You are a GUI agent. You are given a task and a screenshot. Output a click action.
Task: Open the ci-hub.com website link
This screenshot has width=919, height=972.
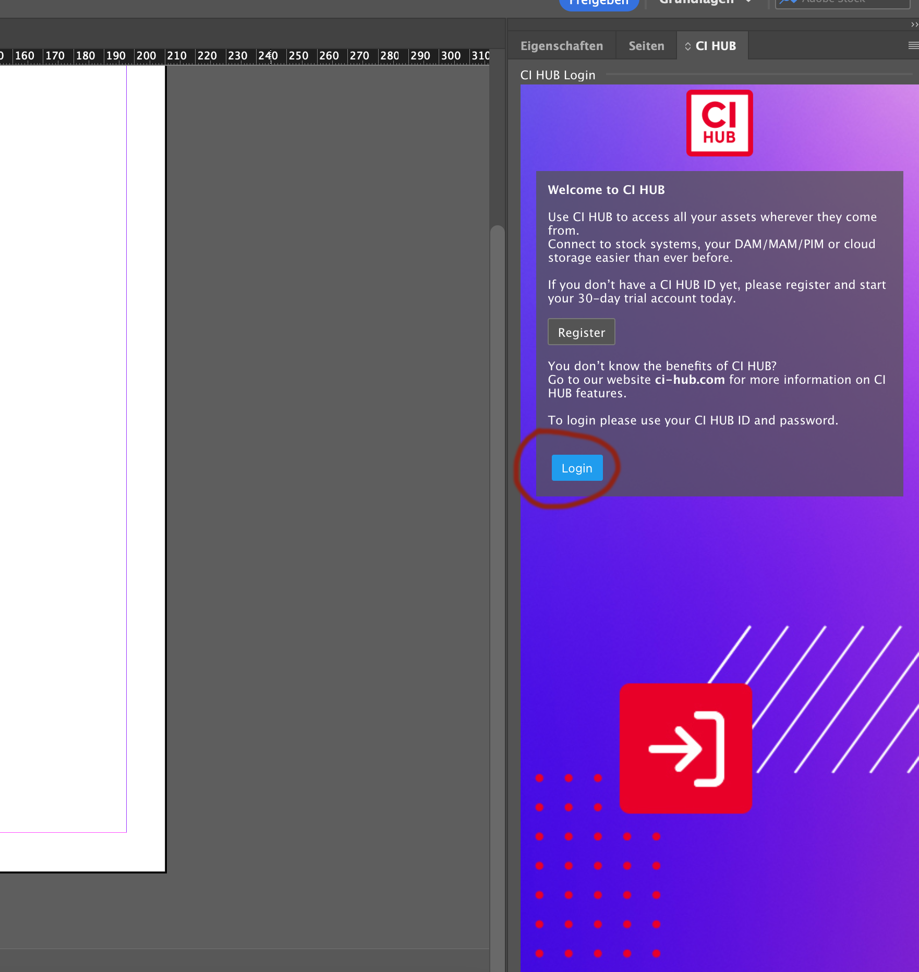click(x=690, y=380)
